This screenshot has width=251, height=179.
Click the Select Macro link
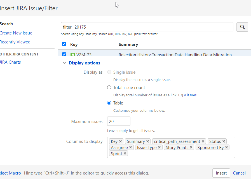(x=10, y=173)
